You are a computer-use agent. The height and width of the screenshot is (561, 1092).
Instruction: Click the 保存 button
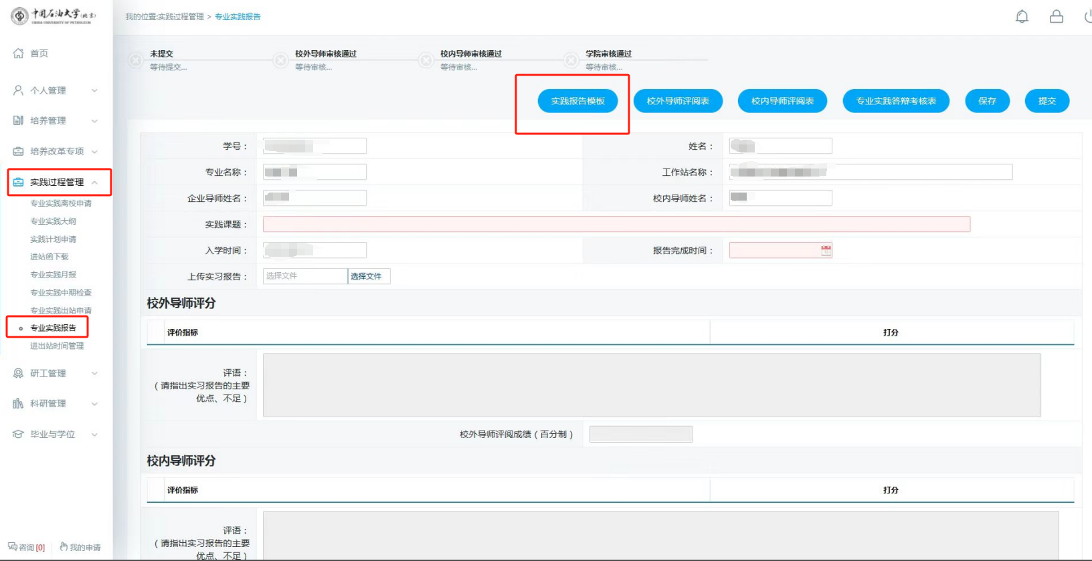[x=987, y=101]
